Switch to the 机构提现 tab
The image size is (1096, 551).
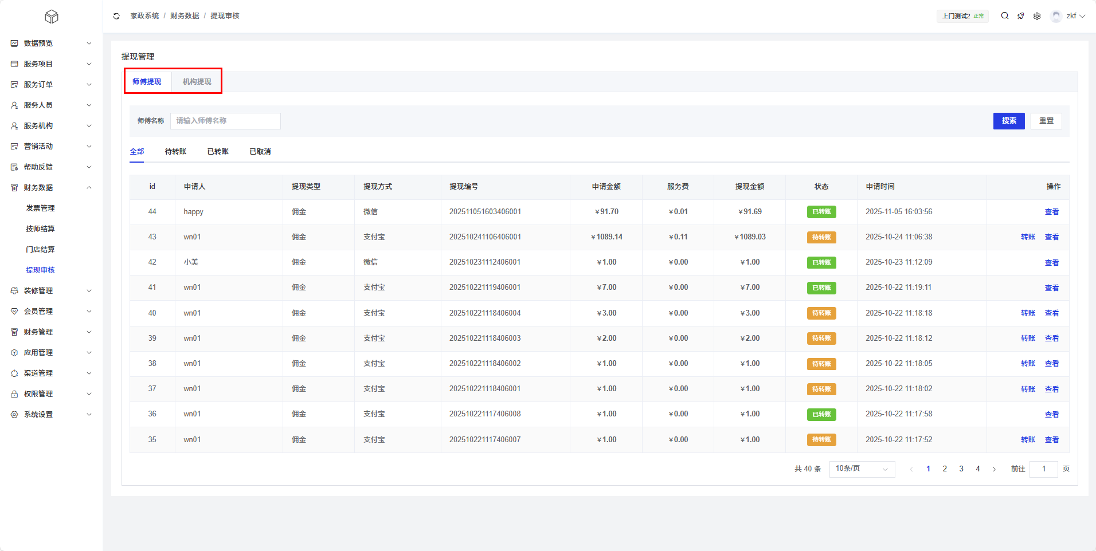tap(197, 82)
